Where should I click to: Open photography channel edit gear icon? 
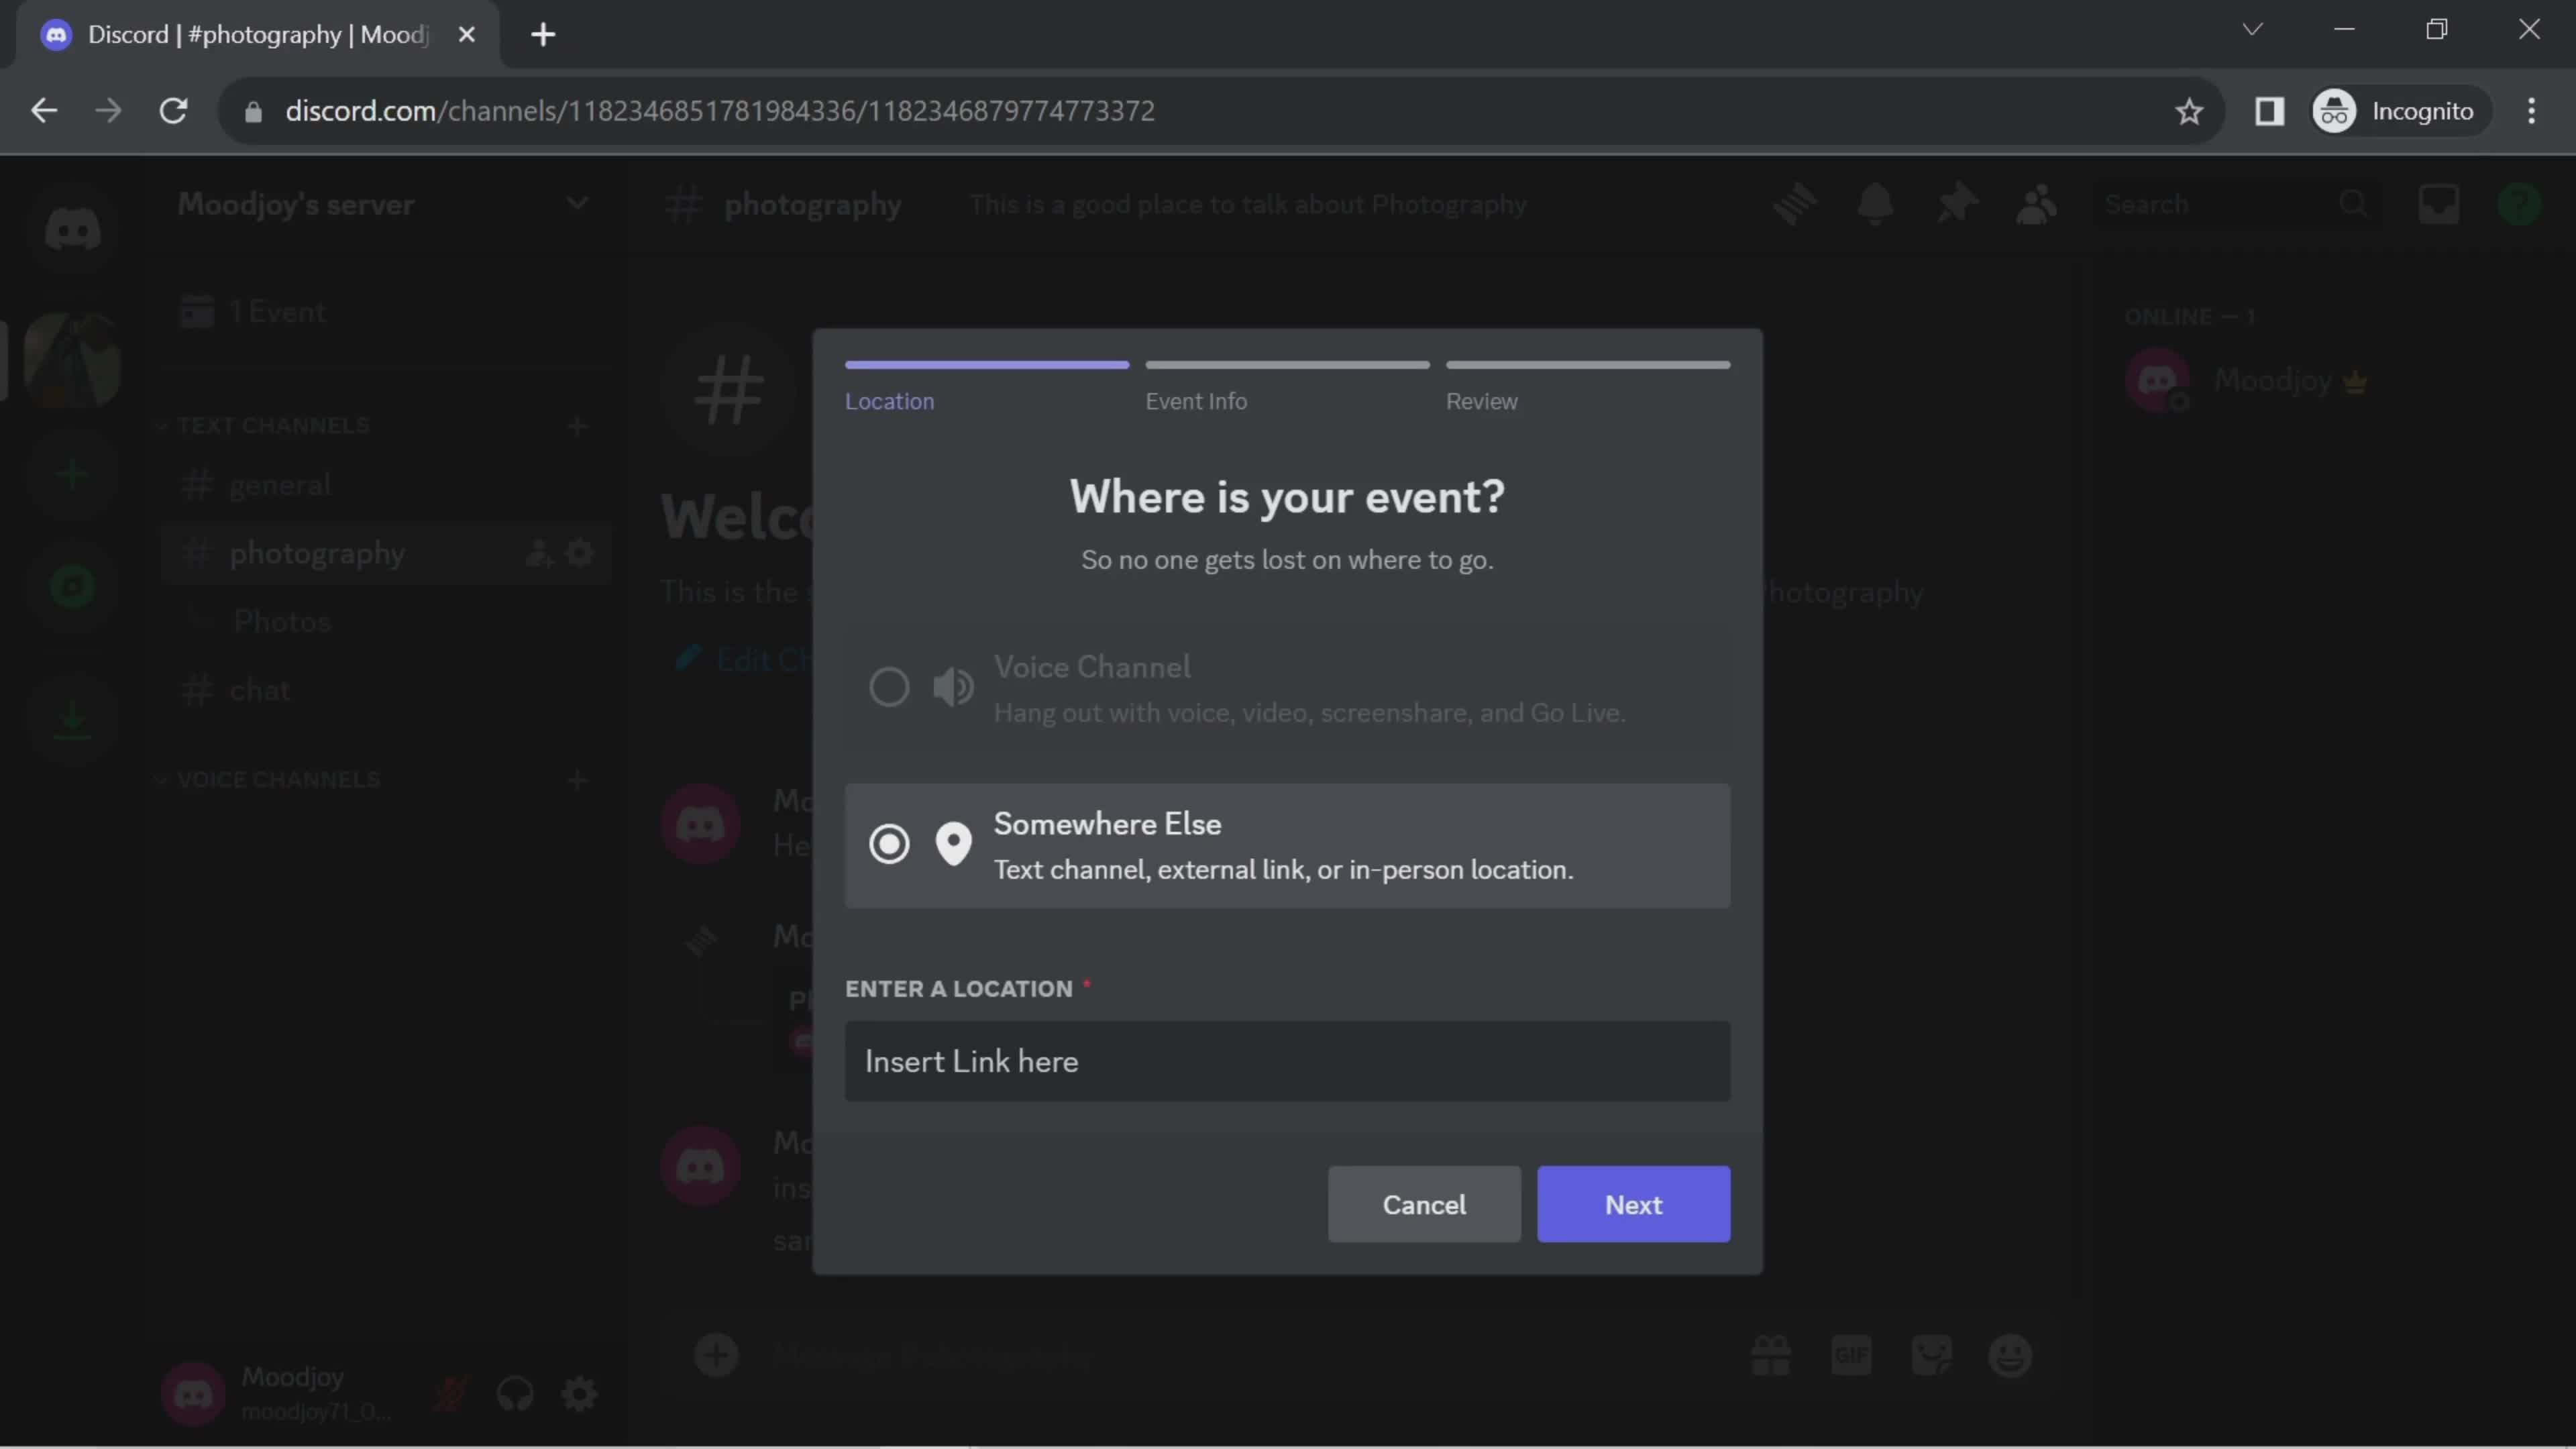pos(580,552)
